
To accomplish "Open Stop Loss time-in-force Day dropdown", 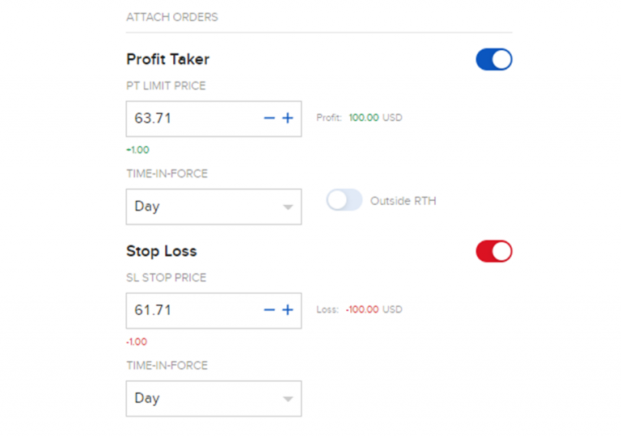I will (x=213, y=399).
